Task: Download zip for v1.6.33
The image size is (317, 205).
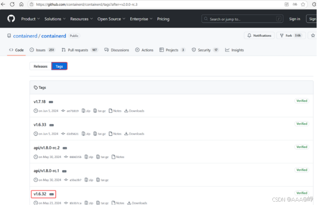Action: 86,134
